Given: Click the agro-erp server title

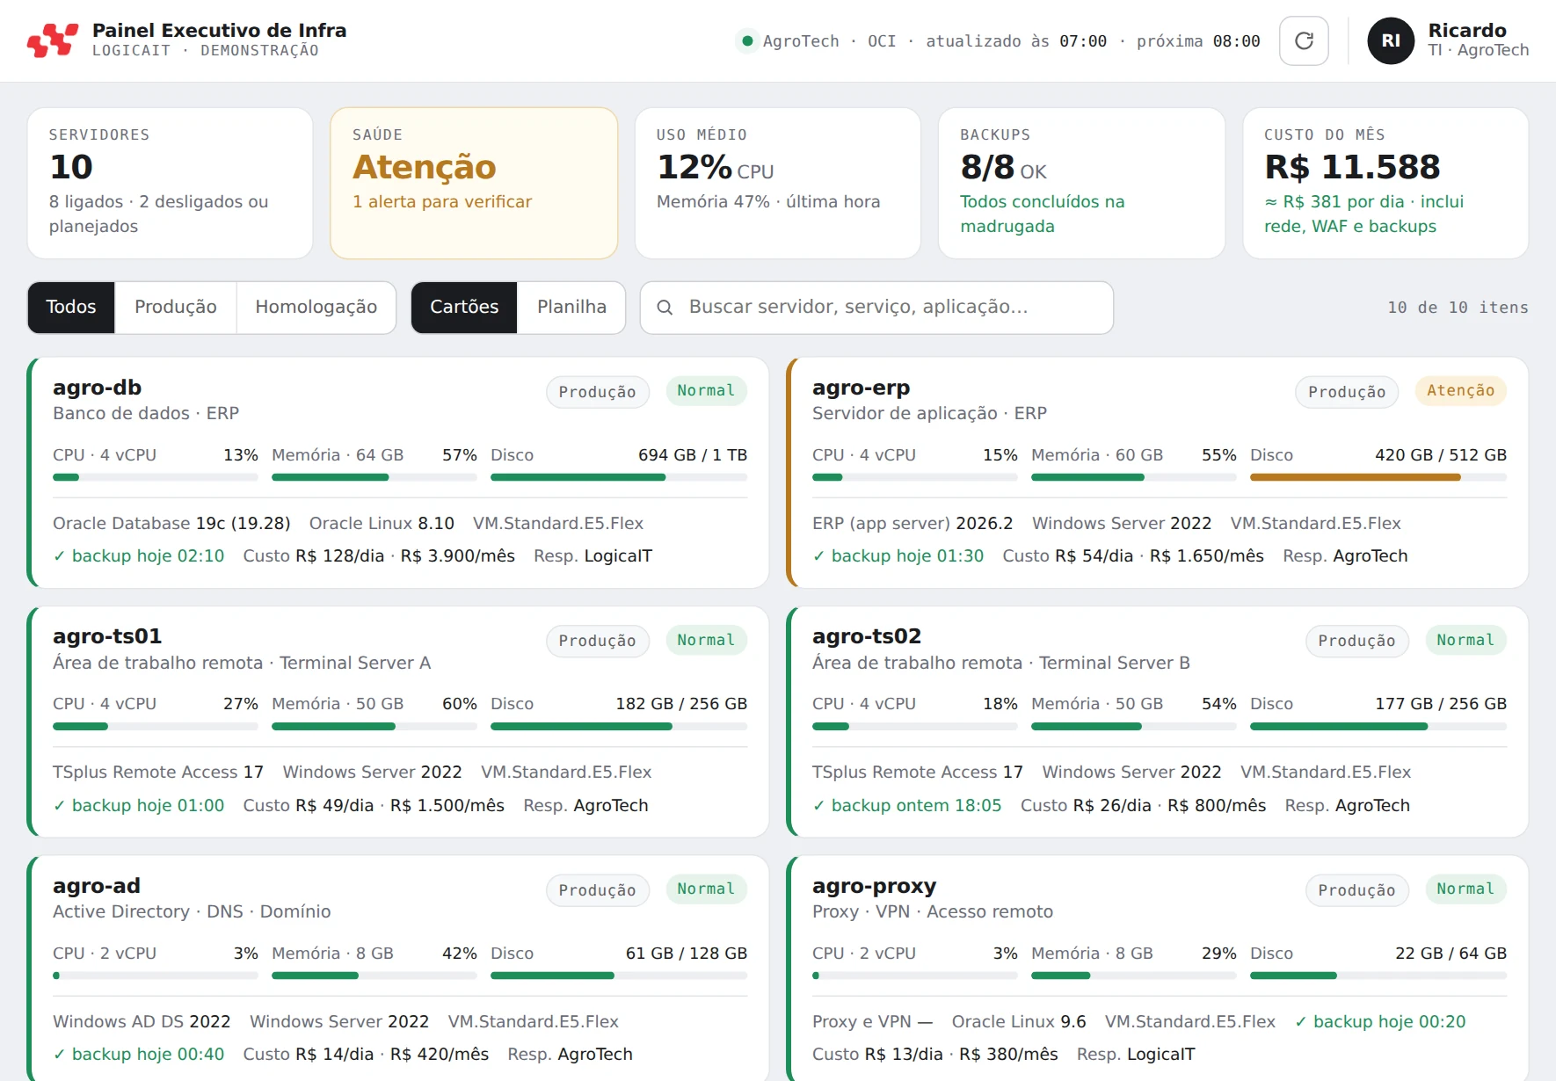Looking at the screenshot, I should 861,388.
